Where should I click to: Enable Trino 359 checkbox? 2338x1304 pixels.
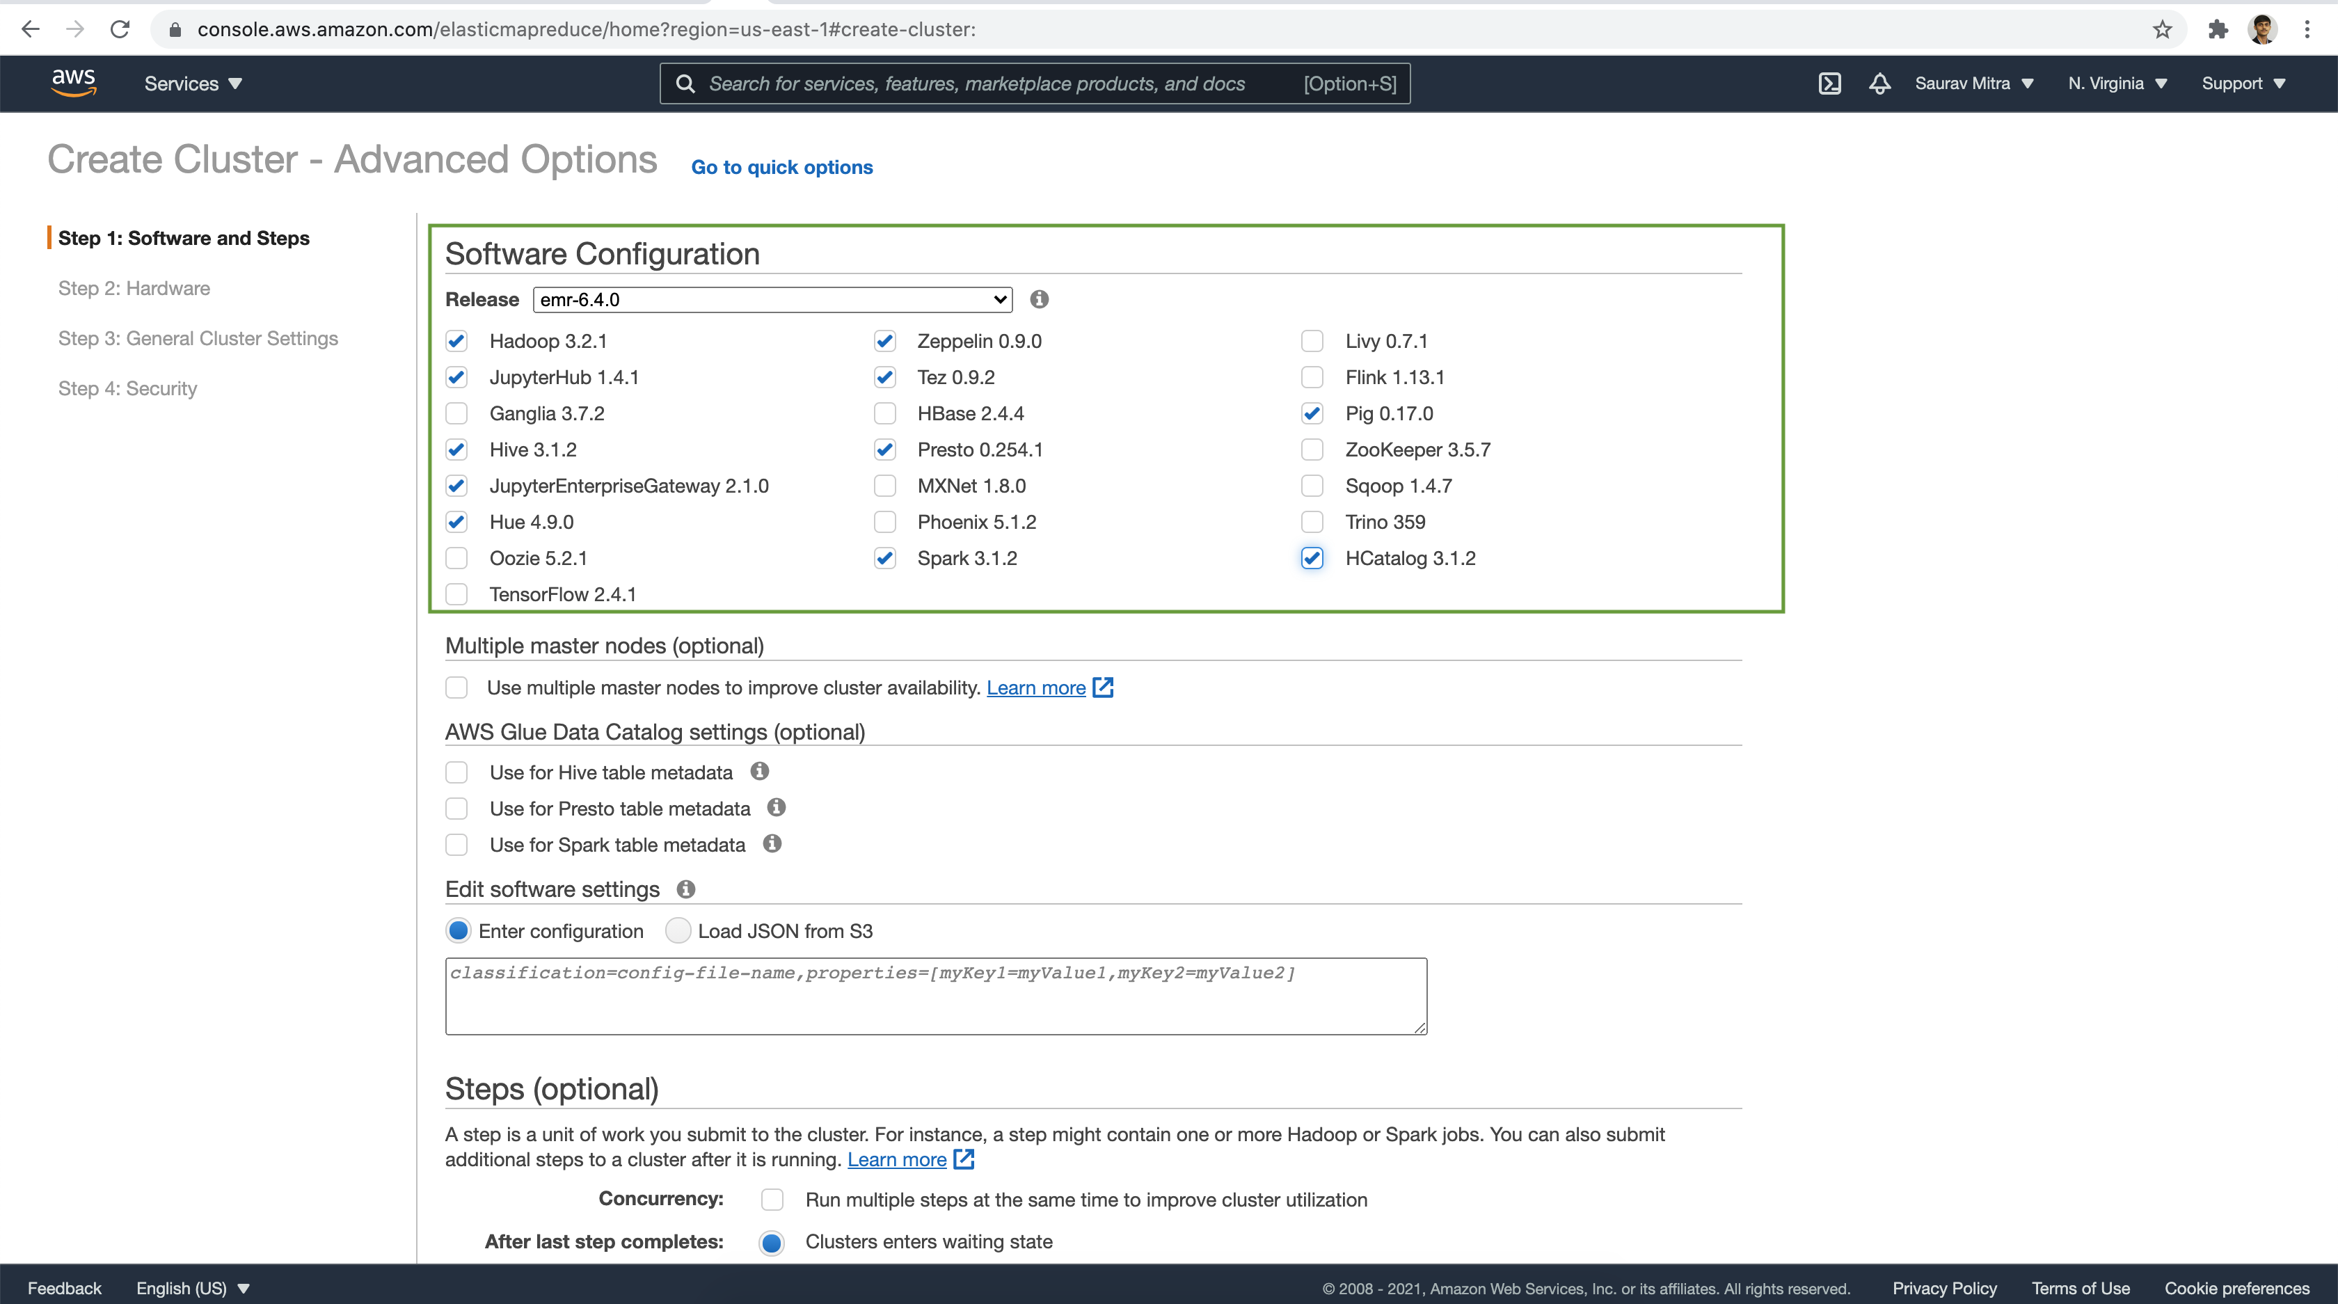coord(1312,522)
